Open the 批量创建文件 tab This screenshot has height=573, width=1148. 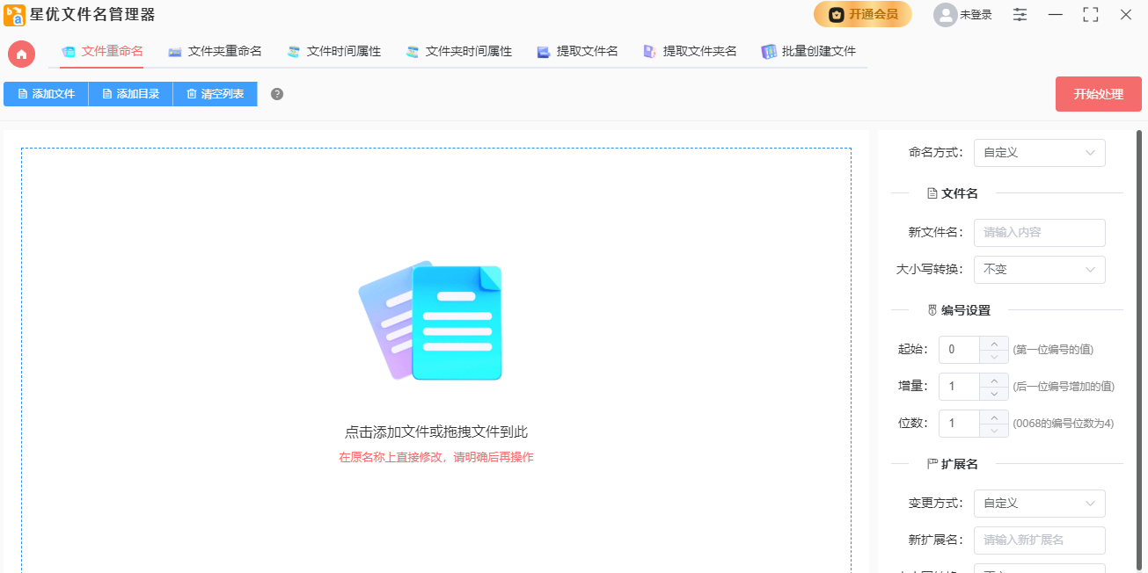click(816, 51)
